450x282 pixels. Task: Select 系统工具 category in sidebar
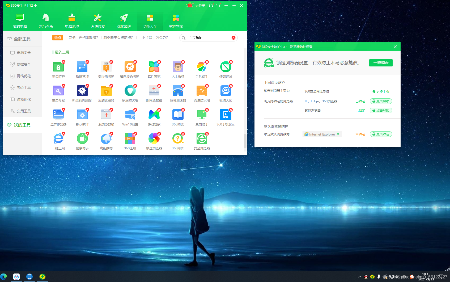[x=22, y=88]
